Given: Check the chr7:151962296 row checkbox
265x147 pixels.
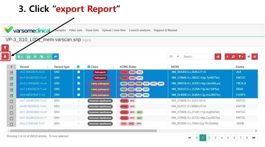Looking at the screenshot, I should (11, 101).
